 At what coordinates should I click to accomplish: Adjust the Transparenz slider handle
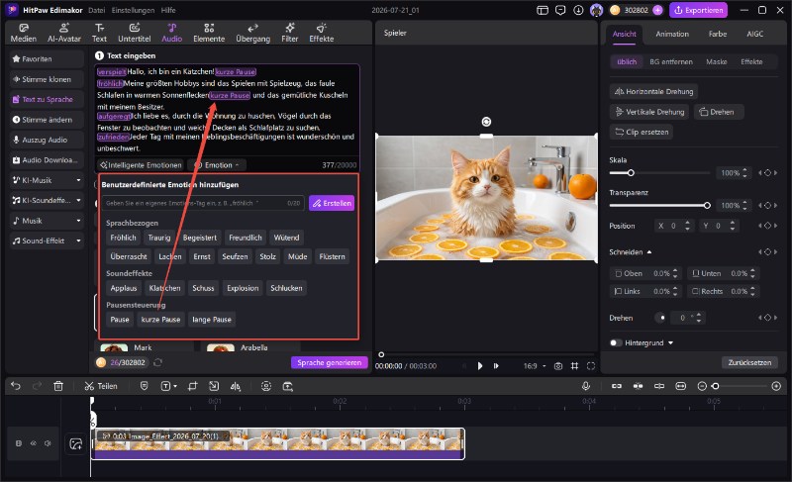(x=707, y=206)
